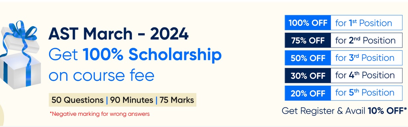Screen dimensions: 408x127
Task: Click the 75% OFF dark badge
Action: 308,41
